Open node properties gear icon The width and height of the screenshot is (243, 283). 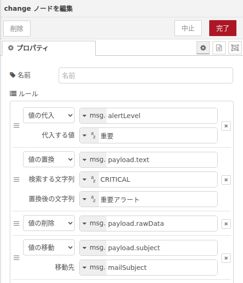tap(203, 48)
